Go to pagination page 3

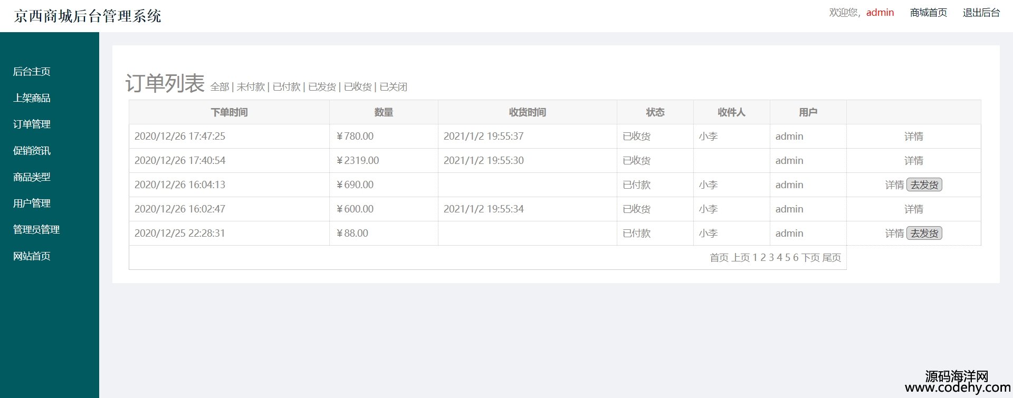click(771, 258)
